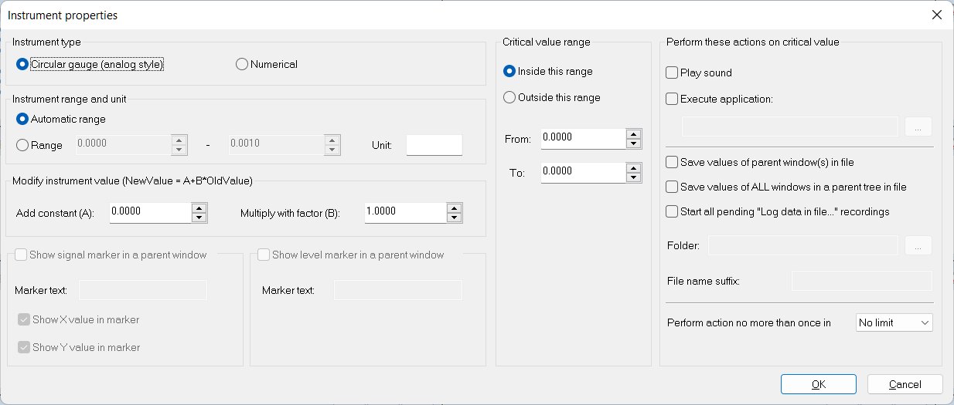
Task: Choose the manual Range radio button
Action: (x=22, y=145)
